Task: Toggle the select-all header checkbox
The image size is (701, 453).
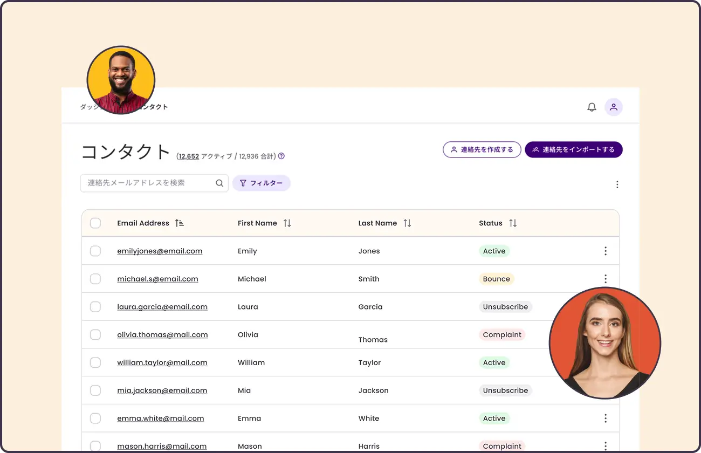Action: click(95, 223)
